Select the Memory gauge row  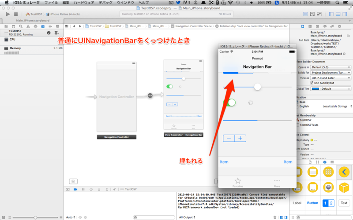[32, 50]
